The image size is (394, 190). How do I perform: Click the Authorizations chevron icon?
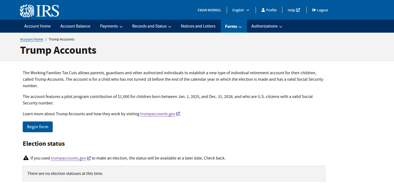[281, 26]
